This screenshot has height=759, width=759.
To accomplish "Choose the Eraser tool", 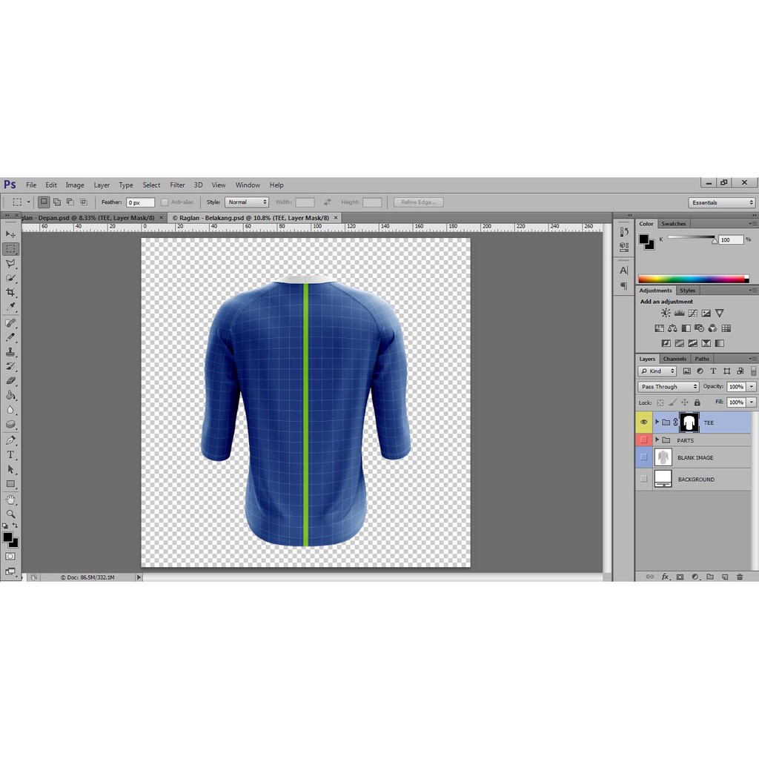I will [x=10, y=381].
